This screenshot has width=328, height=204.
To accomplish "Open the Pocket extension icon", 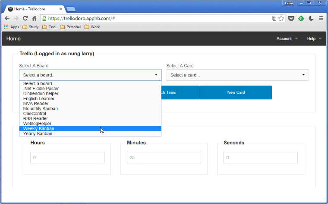I will tap(291, 19).
